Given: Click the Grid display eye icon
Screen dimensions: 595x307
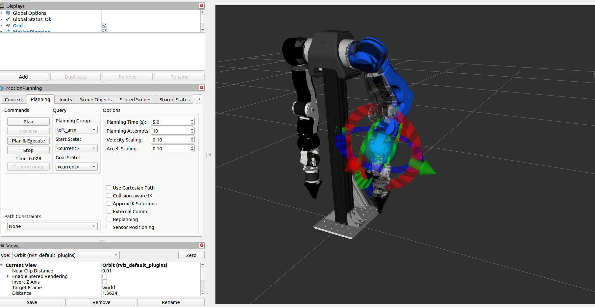Looking at the screenshot, I should [x=8, y=25].
